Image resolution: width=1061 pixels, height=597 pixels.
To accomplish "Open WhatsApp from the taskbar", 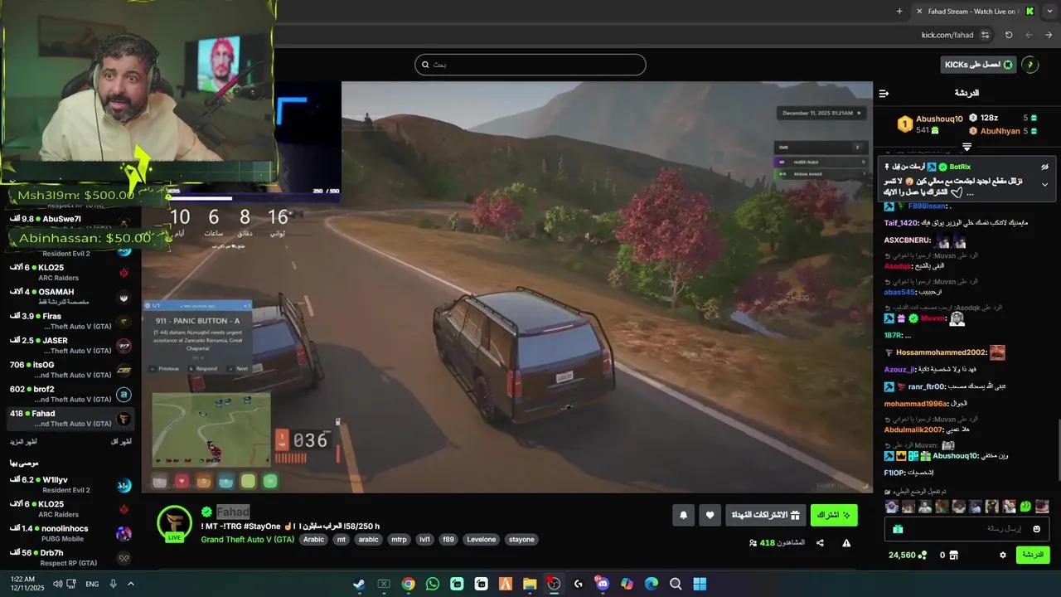I will tap(433, 584).
